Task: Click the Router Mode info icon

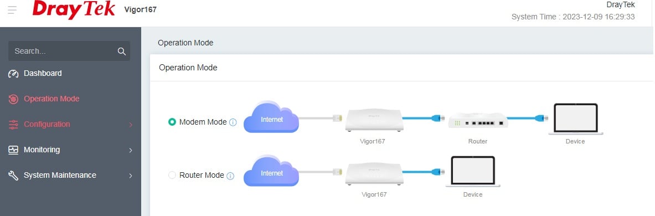Action: [230, 176]
